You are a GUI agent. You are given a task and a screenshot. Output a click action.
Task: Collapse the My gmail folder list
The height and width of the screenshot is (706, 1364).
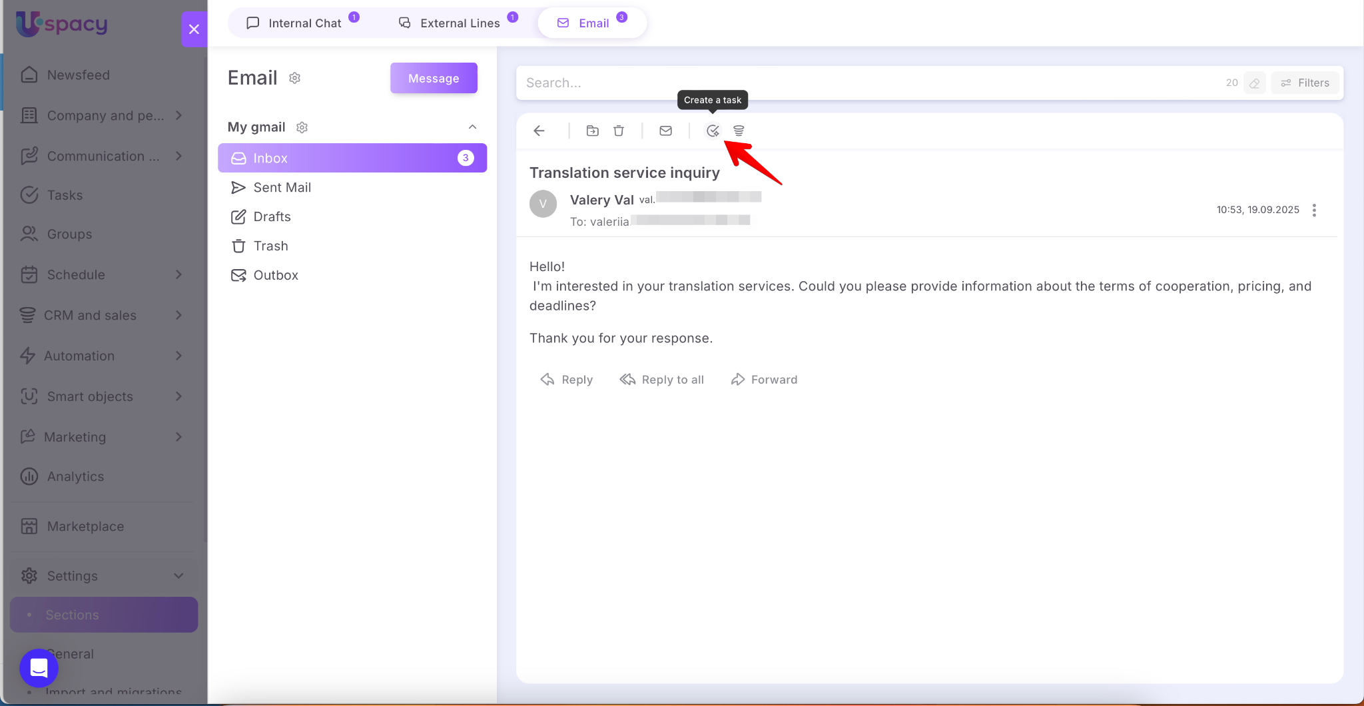pos(472,127)
